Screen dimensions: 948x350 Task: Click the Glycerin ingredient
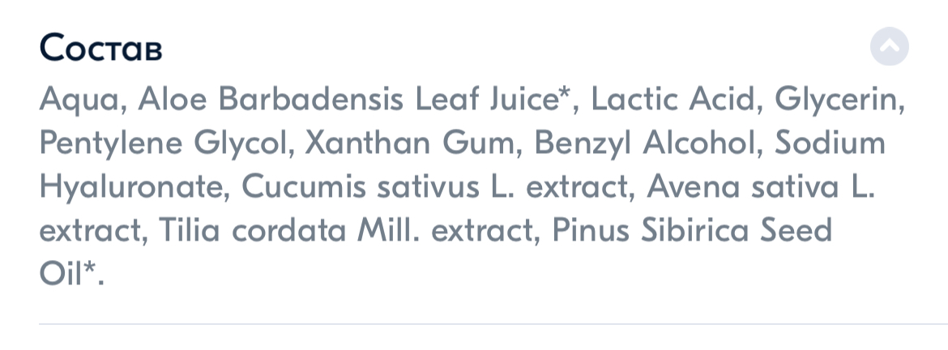pos(839,100)
